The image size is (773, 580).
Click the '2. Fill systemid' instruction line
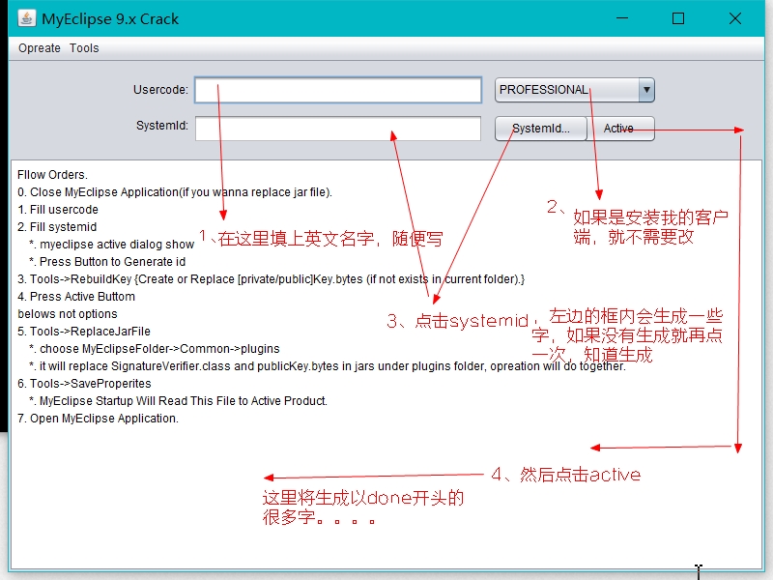(57, 227)
